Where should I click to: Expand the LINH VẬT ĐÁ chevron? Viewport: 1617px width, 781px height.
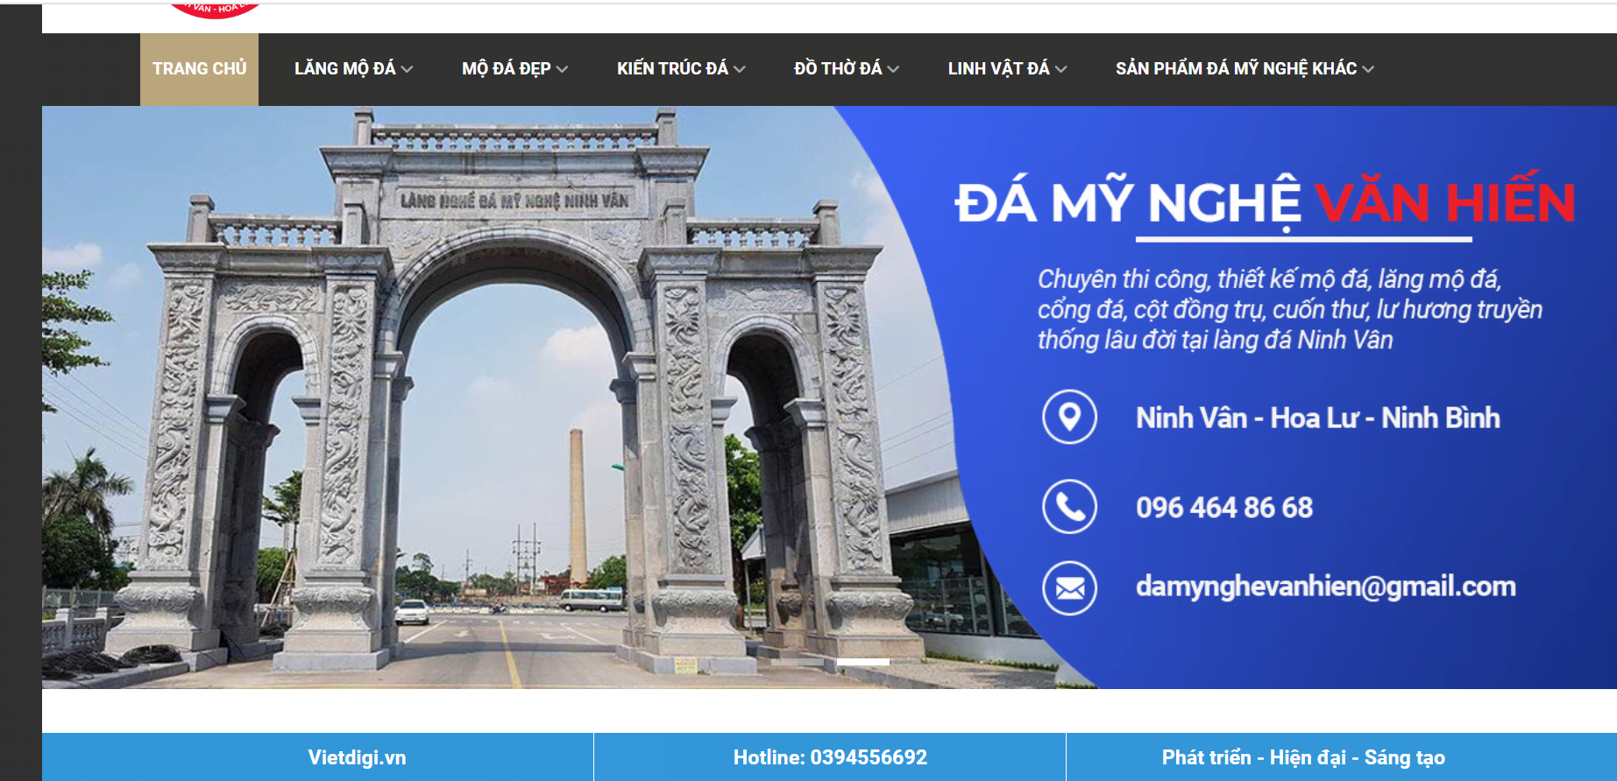click(1061, 69)
